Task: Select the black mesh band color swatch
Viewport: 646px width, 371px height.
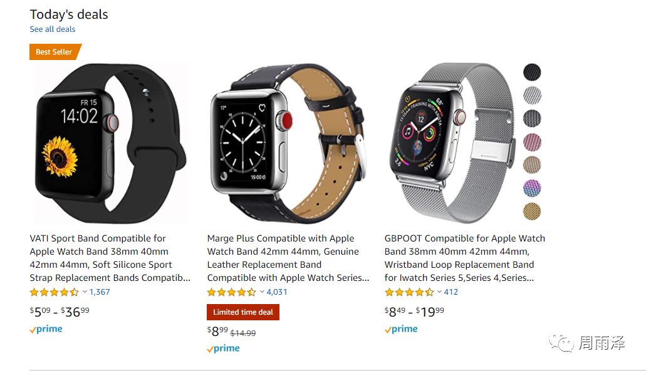Action: pyautogui.click(x=532, y=73)
